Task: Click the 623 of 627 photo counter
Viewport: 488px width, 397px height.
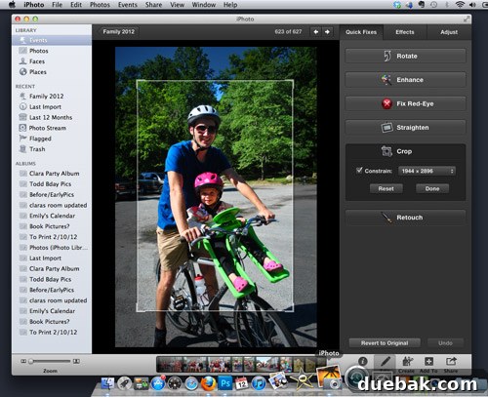Action: pyautogui.click(x=288, y=31)
